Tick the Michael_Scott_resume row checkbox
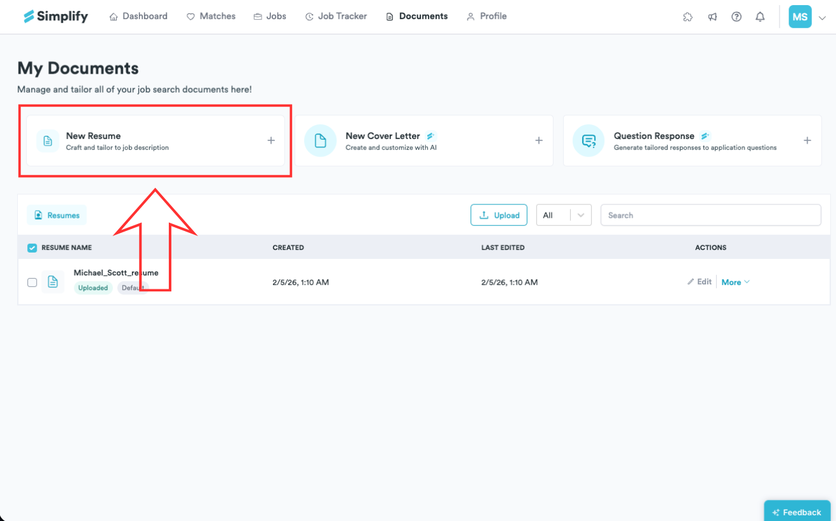The height and width of the screenshot is (521, 836). [x=32, y=282]
